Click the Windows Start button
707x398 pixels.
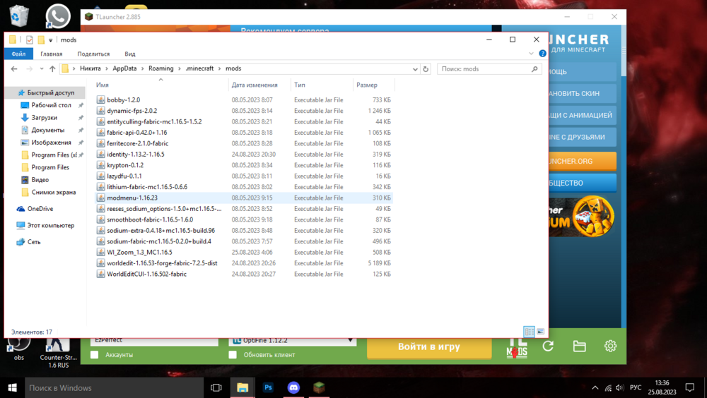pyautogui.click(x=12, y=387)
